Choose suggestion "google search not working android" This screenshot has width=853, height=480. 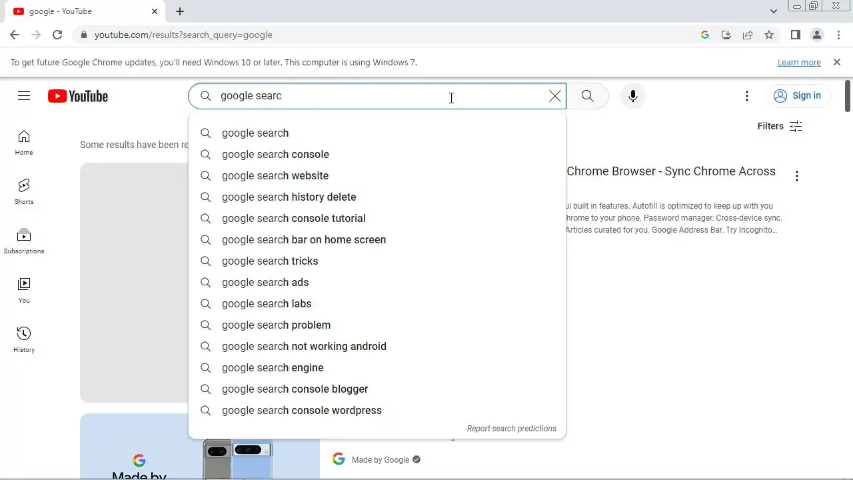click(x=377, y=347)
